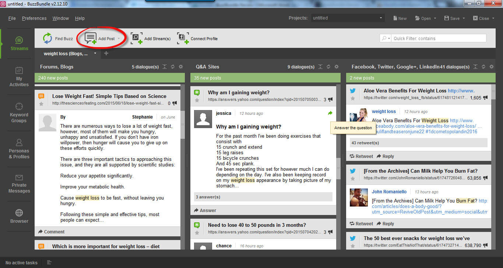This screenshot has height=268, width=503.
Task: Star the Need to lose 40 to 50 pounds question
Action: 197,233
